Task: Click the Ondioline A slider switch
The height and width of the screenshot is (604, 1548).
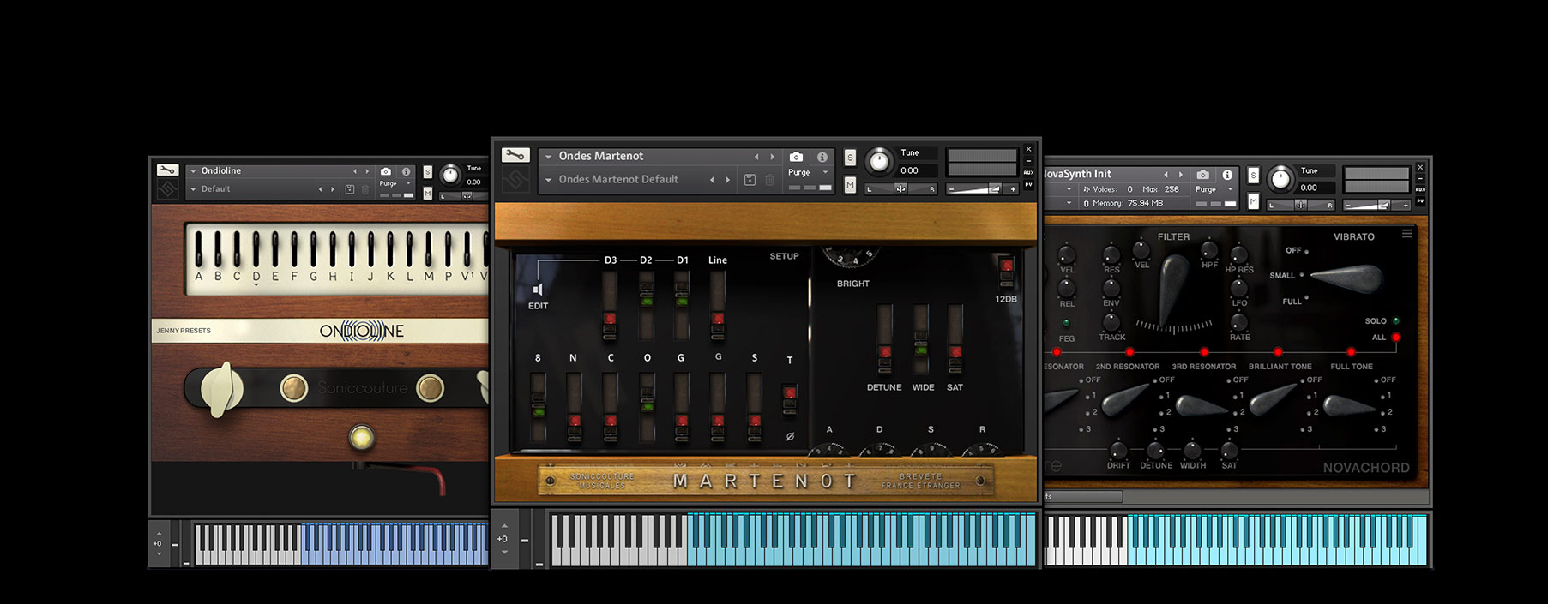Action: click(x=199, y=250)
